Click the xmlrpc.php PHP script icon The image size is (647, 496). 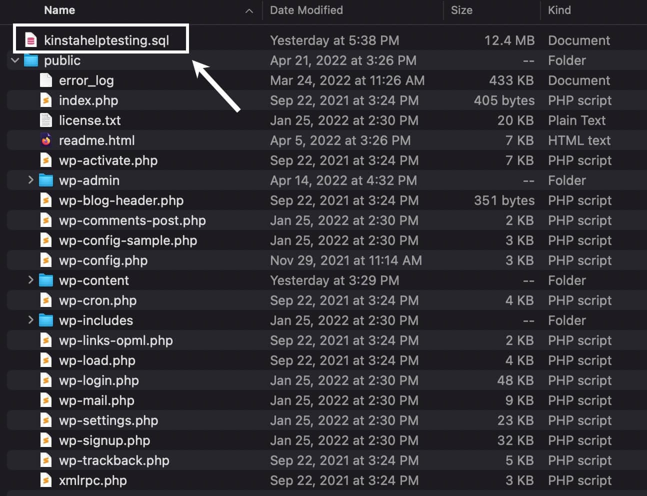pos(45,480)
